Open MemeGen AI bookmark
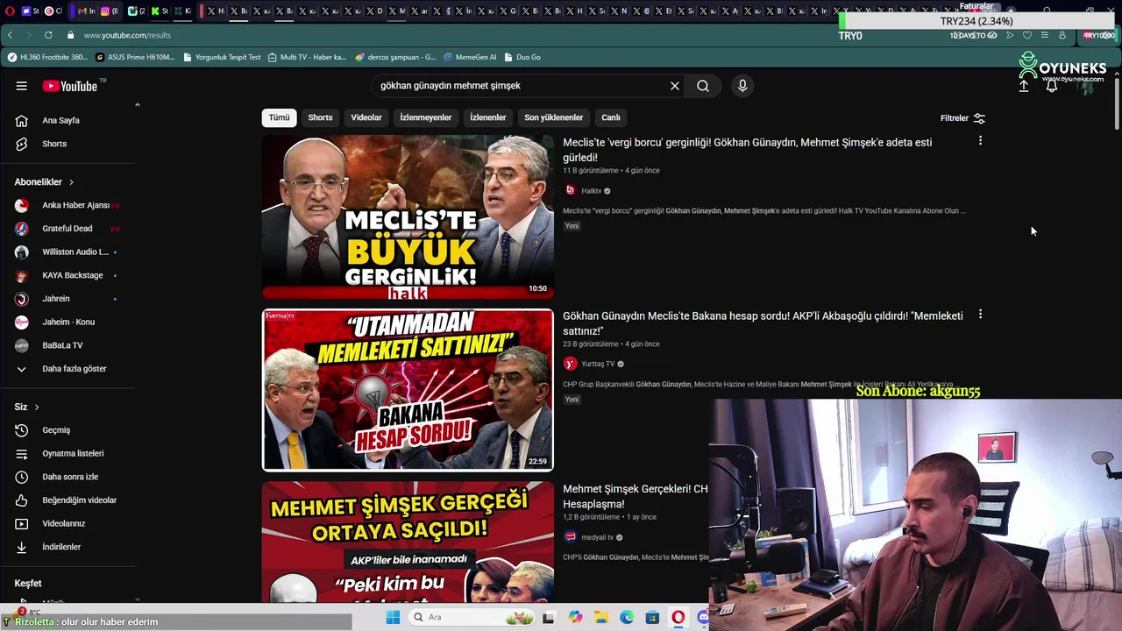This screenshot has width=1122, height=631. pos(470,57)
